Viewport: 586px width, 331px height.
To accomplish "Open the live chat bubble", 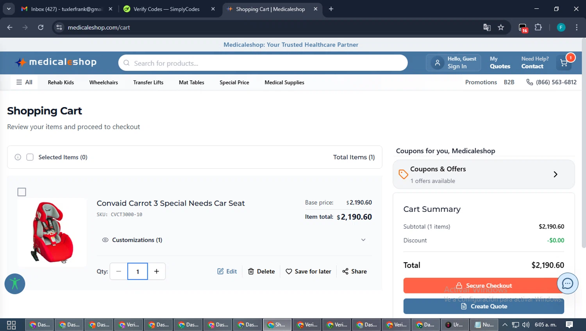I will click(x=567, y=283).
